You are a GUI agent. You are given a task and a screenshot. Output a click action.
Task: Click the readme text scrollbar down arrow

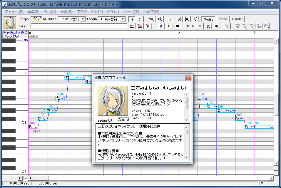coord(186,158)
